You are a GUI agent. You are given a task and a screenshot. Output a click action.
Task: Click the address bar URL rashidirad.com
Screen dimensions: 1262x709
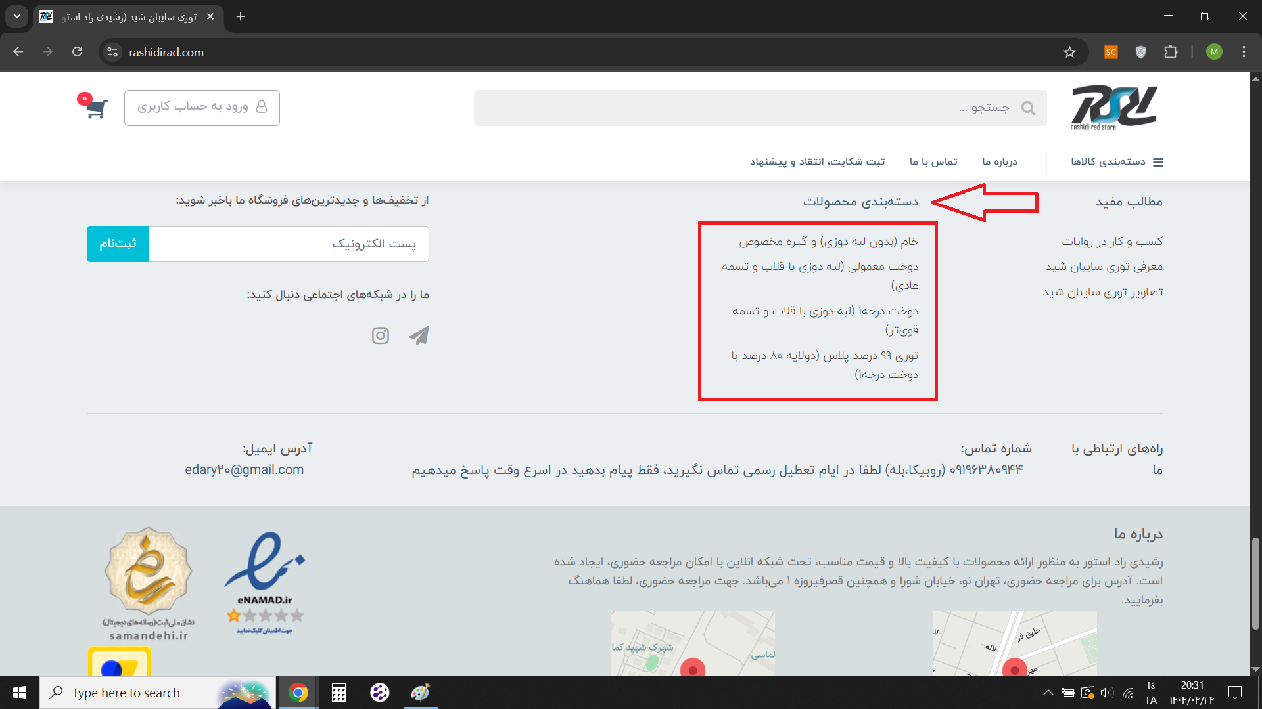166,52
